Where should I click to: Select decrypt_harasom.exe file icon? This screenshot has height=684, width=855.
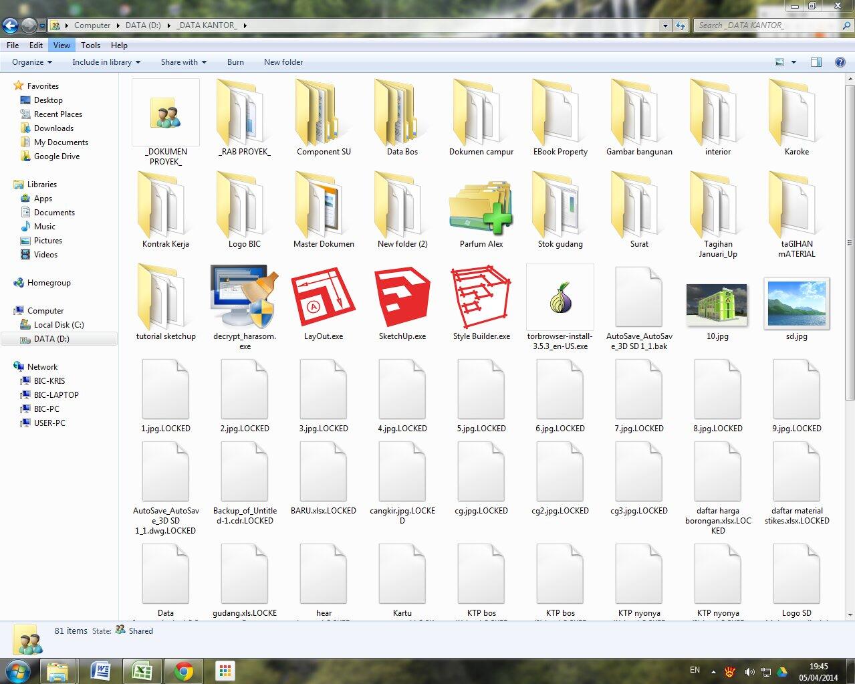point(244,299)
